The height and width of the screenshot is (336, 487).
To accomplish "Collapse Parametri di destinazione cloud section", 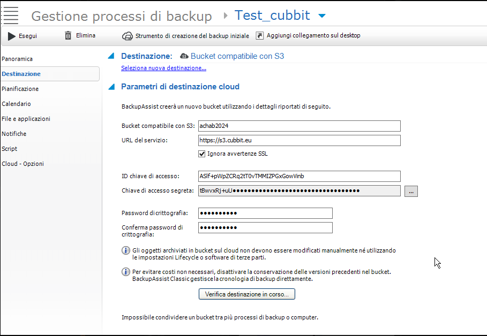I will (111, 87).
